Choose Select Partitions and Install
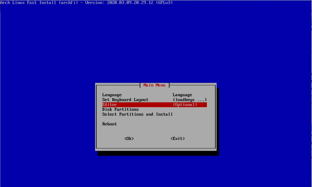 point(137,114)
